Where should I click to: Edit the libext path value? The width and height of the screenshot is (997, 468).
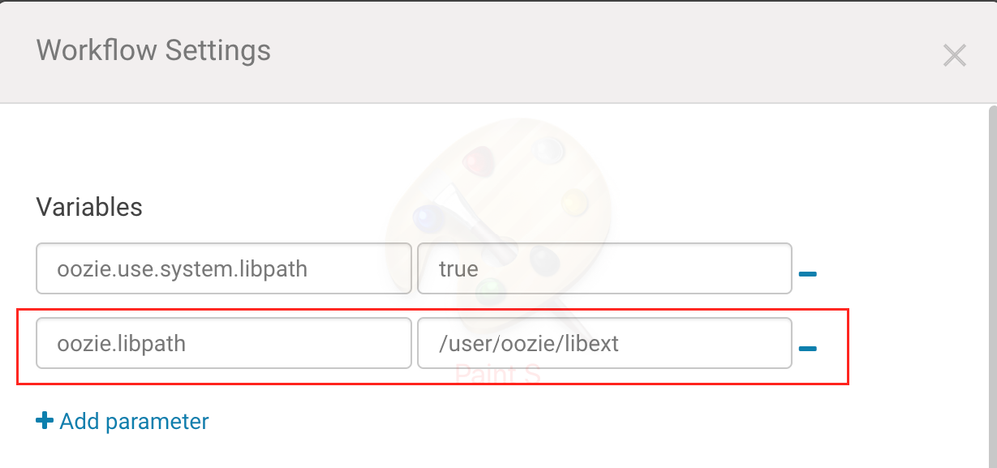pyautogui.click(x=603, y=344)
